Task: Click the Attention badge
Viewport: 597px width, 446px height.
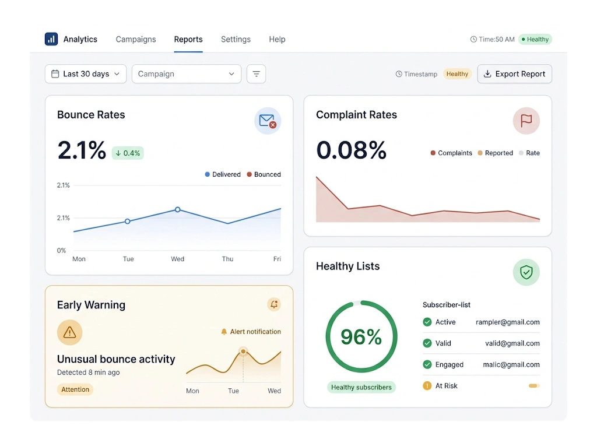Action: [75, 389]
